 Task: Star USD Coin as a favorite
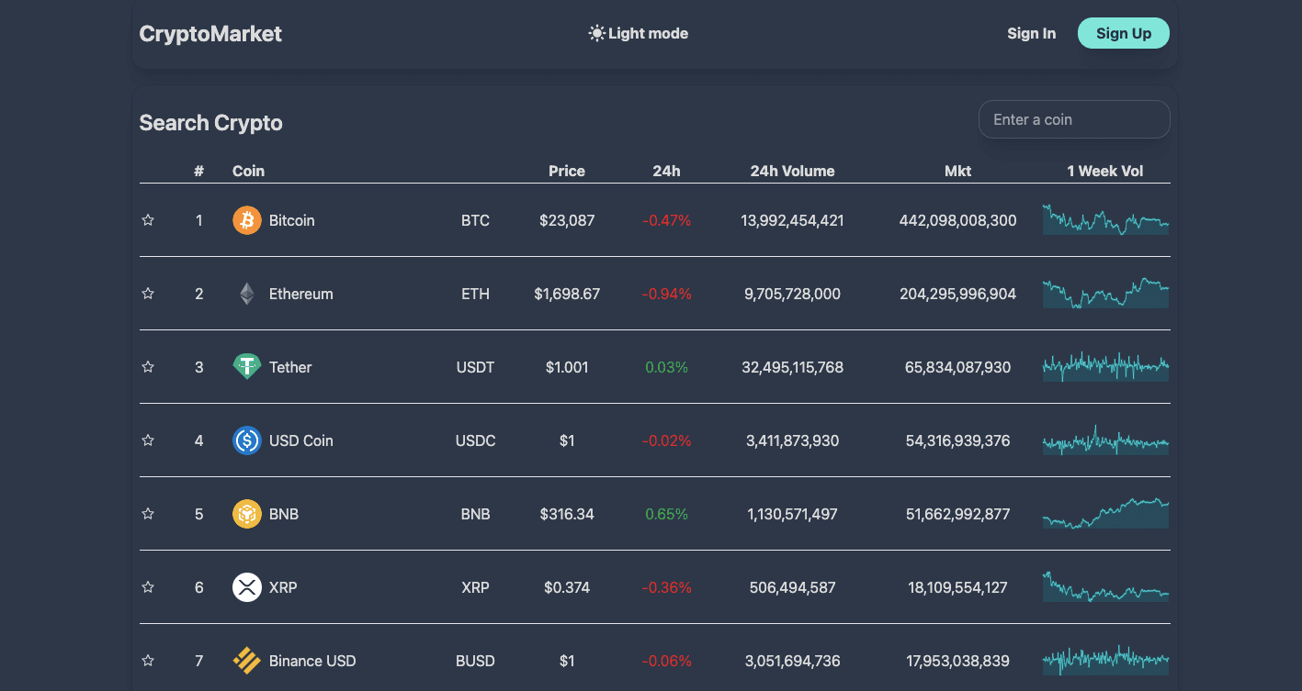(148, 440)
